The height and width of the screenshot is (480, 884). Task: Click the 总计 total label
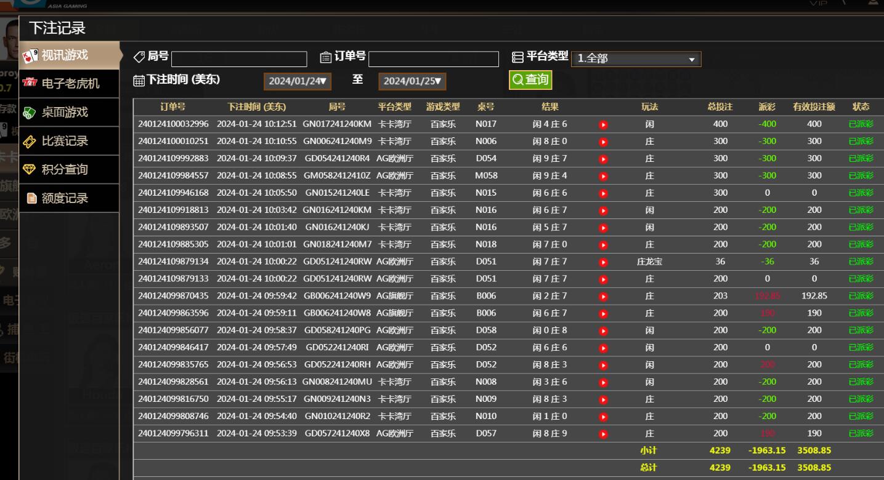click(649, 468)
